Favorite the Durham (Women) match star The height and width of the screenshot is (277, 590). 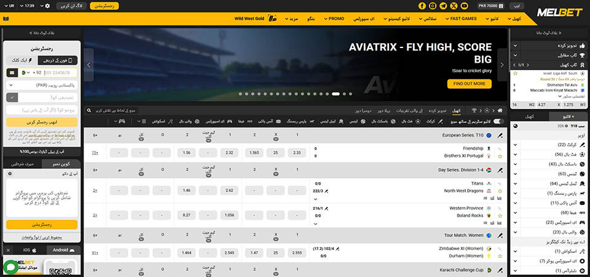click(500, 255)
